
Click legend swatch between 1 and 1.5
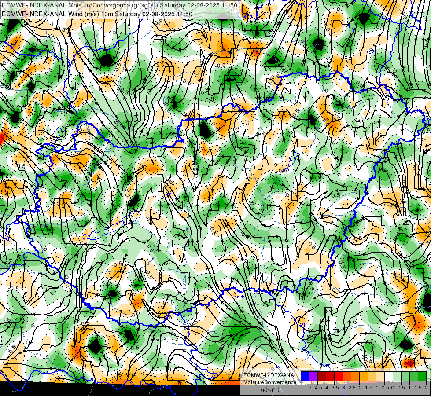coord(414,376)
